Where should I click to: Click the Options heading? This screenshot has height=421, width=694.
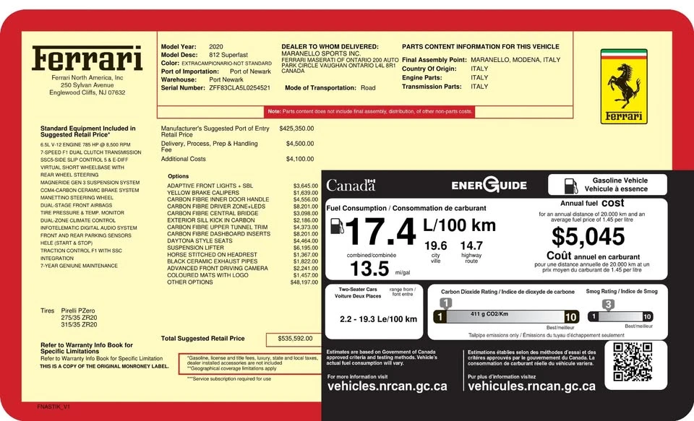click(x=179, y=176)
